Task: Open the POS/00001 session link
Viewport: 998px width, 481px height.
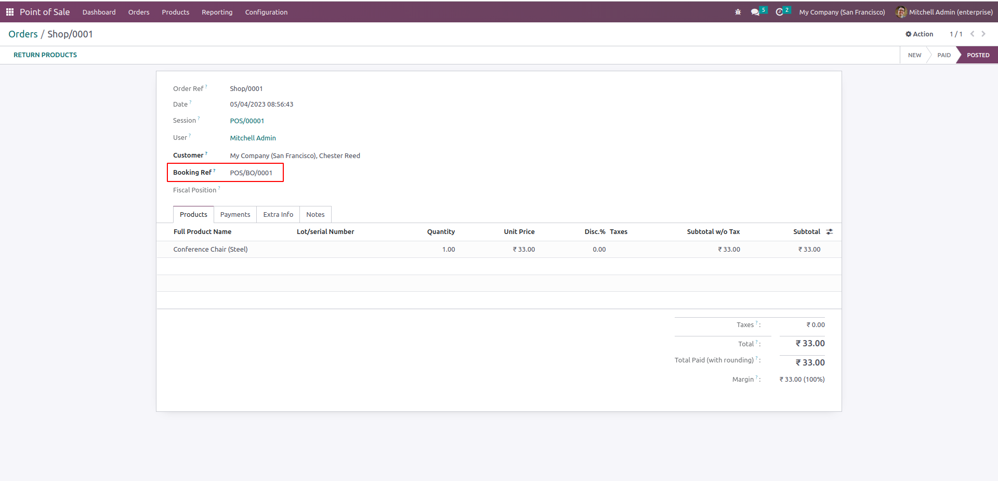Action: click(247, 121)
